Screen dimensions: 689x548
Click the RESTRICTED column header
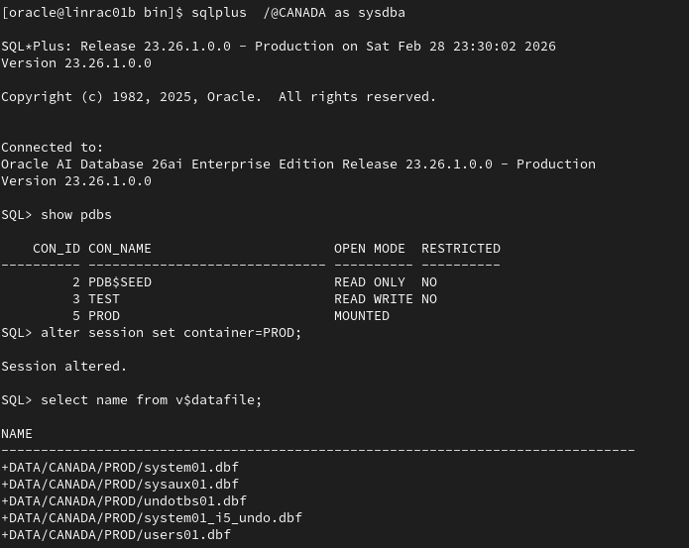coord(460,248)
